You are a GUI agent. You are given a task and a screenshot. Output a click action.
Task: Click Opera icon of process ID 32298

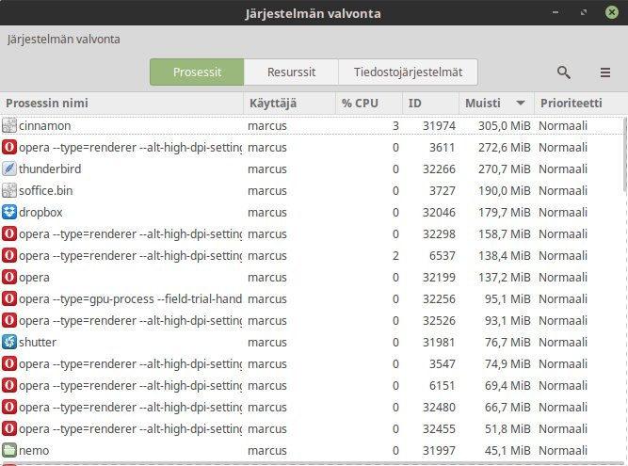[x=9, y=233]
